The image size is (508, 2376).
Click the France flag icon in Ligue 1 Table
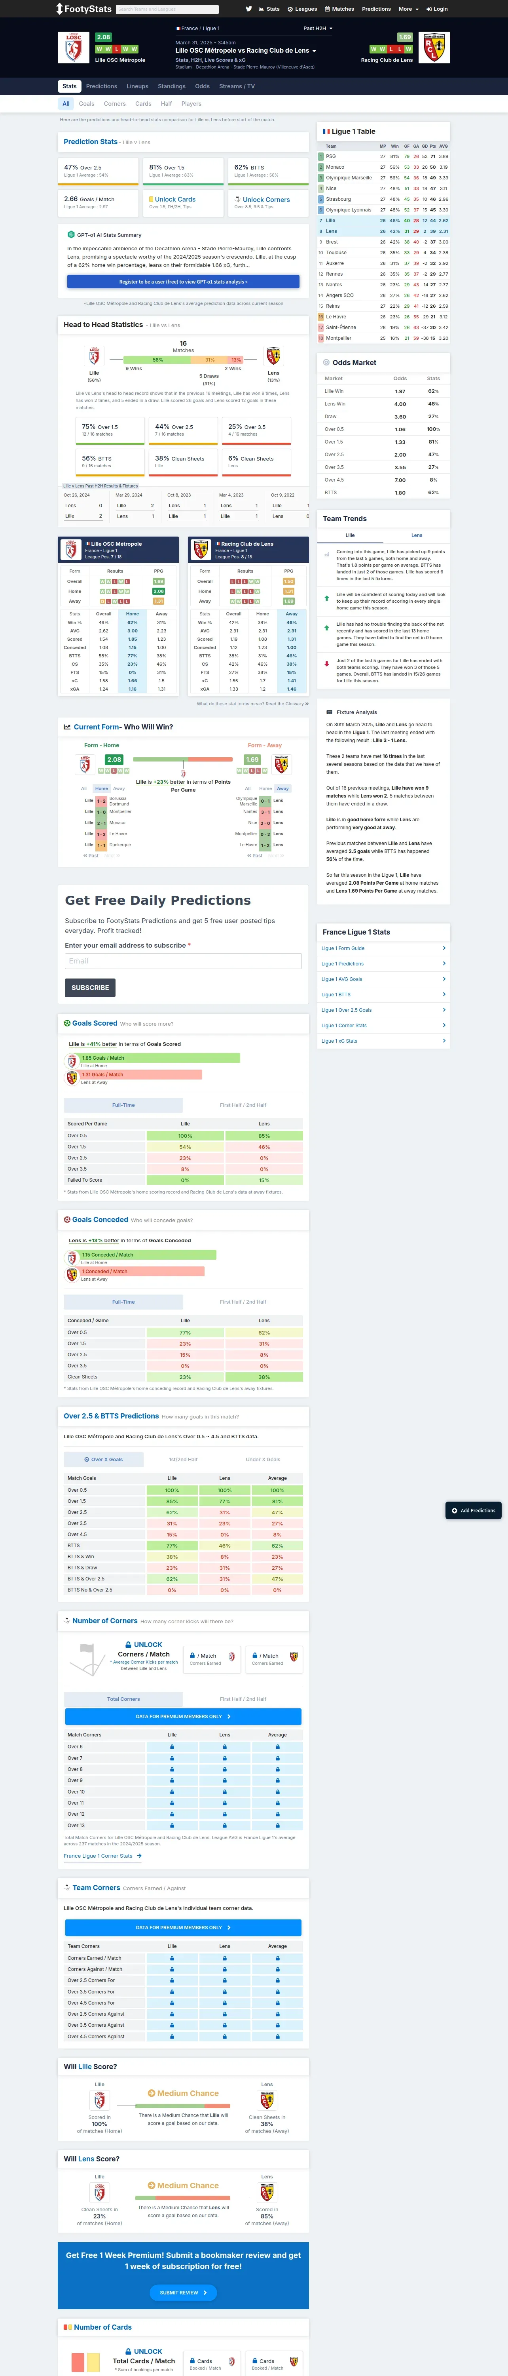(x=326, y=132)
